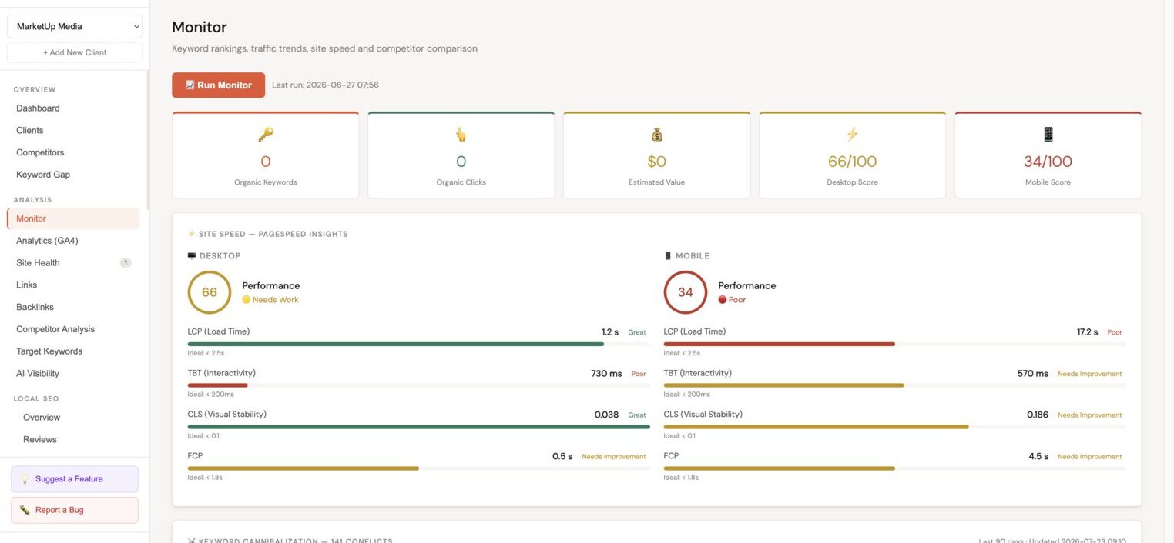Click the desktop TBT red progress bar
Image resolution: width=1174 pixels, height=543 pixels.
(x=217, y=385)
